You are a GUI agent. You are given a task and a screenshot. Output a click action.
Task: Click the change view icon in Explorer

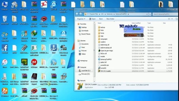pos(169,19)
